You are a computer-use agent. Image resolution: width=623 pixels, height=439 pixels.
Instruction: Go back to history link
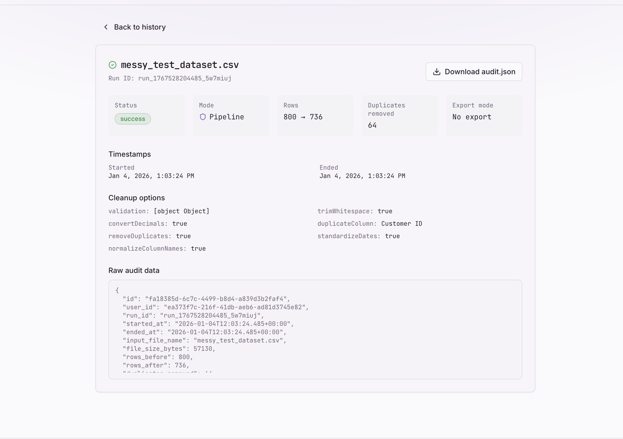pyautogui.click(x=140, y=27)
